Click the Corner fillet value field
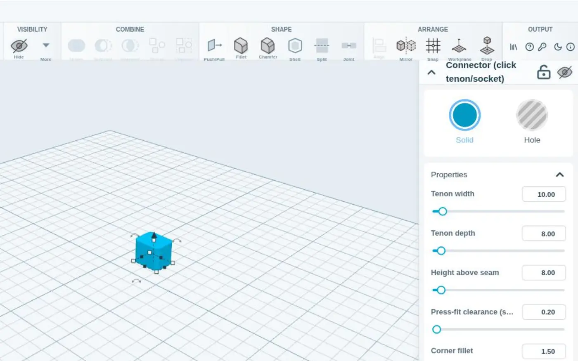The height and width of the screenshot is (361, 578). click(x=544, y=352)
